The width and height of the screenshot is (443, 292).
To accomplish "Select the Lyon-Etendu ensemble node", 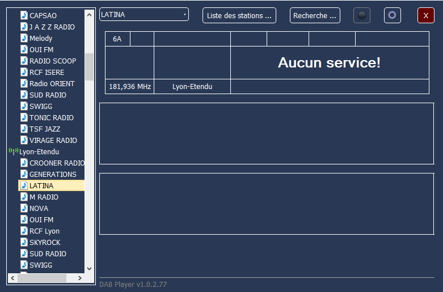I will (39, 151).
